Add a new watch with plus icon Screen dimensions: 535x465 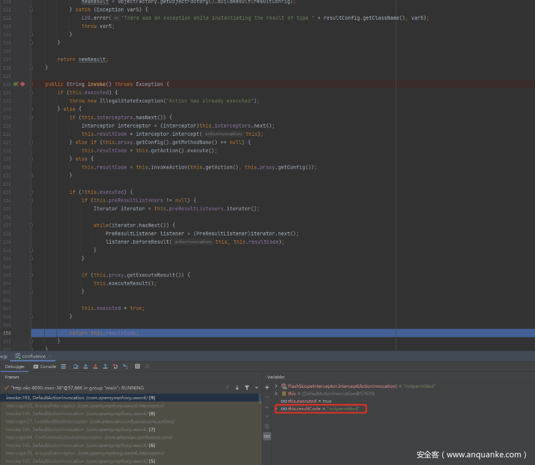267,387
